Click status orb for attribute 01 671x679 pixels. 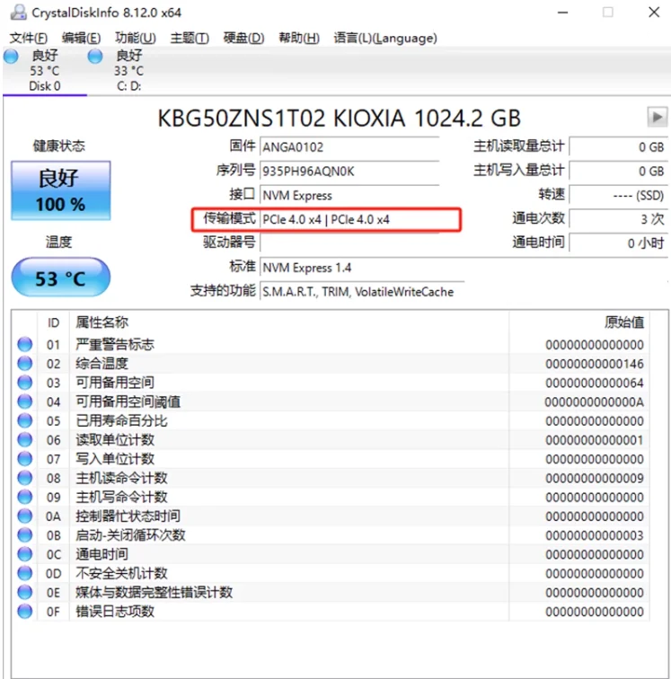pos(25,345)
